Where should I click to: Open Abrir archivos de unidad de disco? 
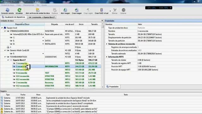click(x=38, y=10)
